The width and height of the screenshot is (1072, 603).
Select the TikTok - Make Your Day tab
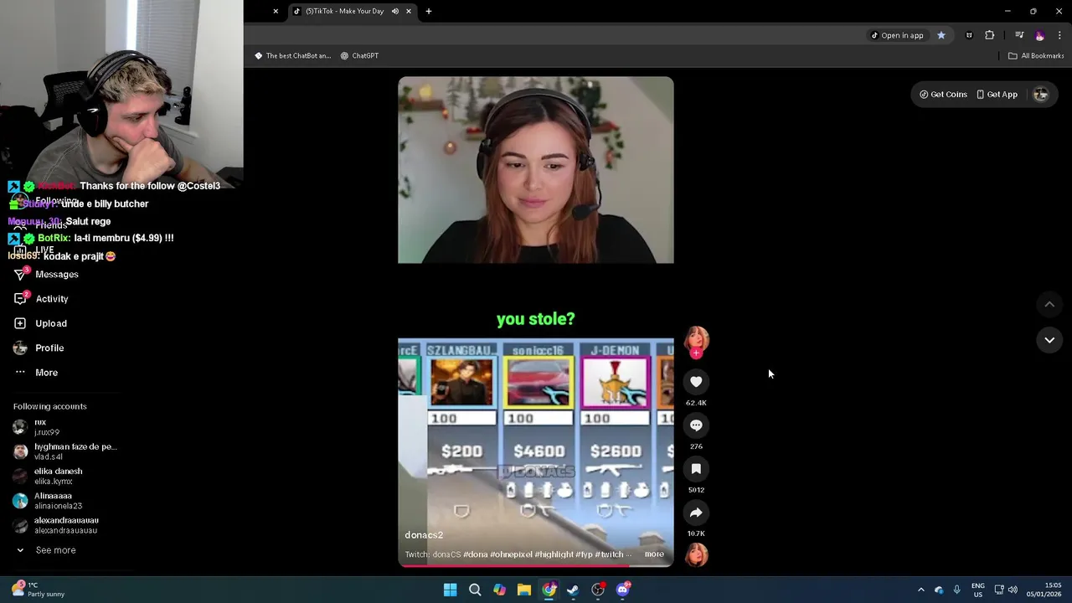click(x=344, y=11)
